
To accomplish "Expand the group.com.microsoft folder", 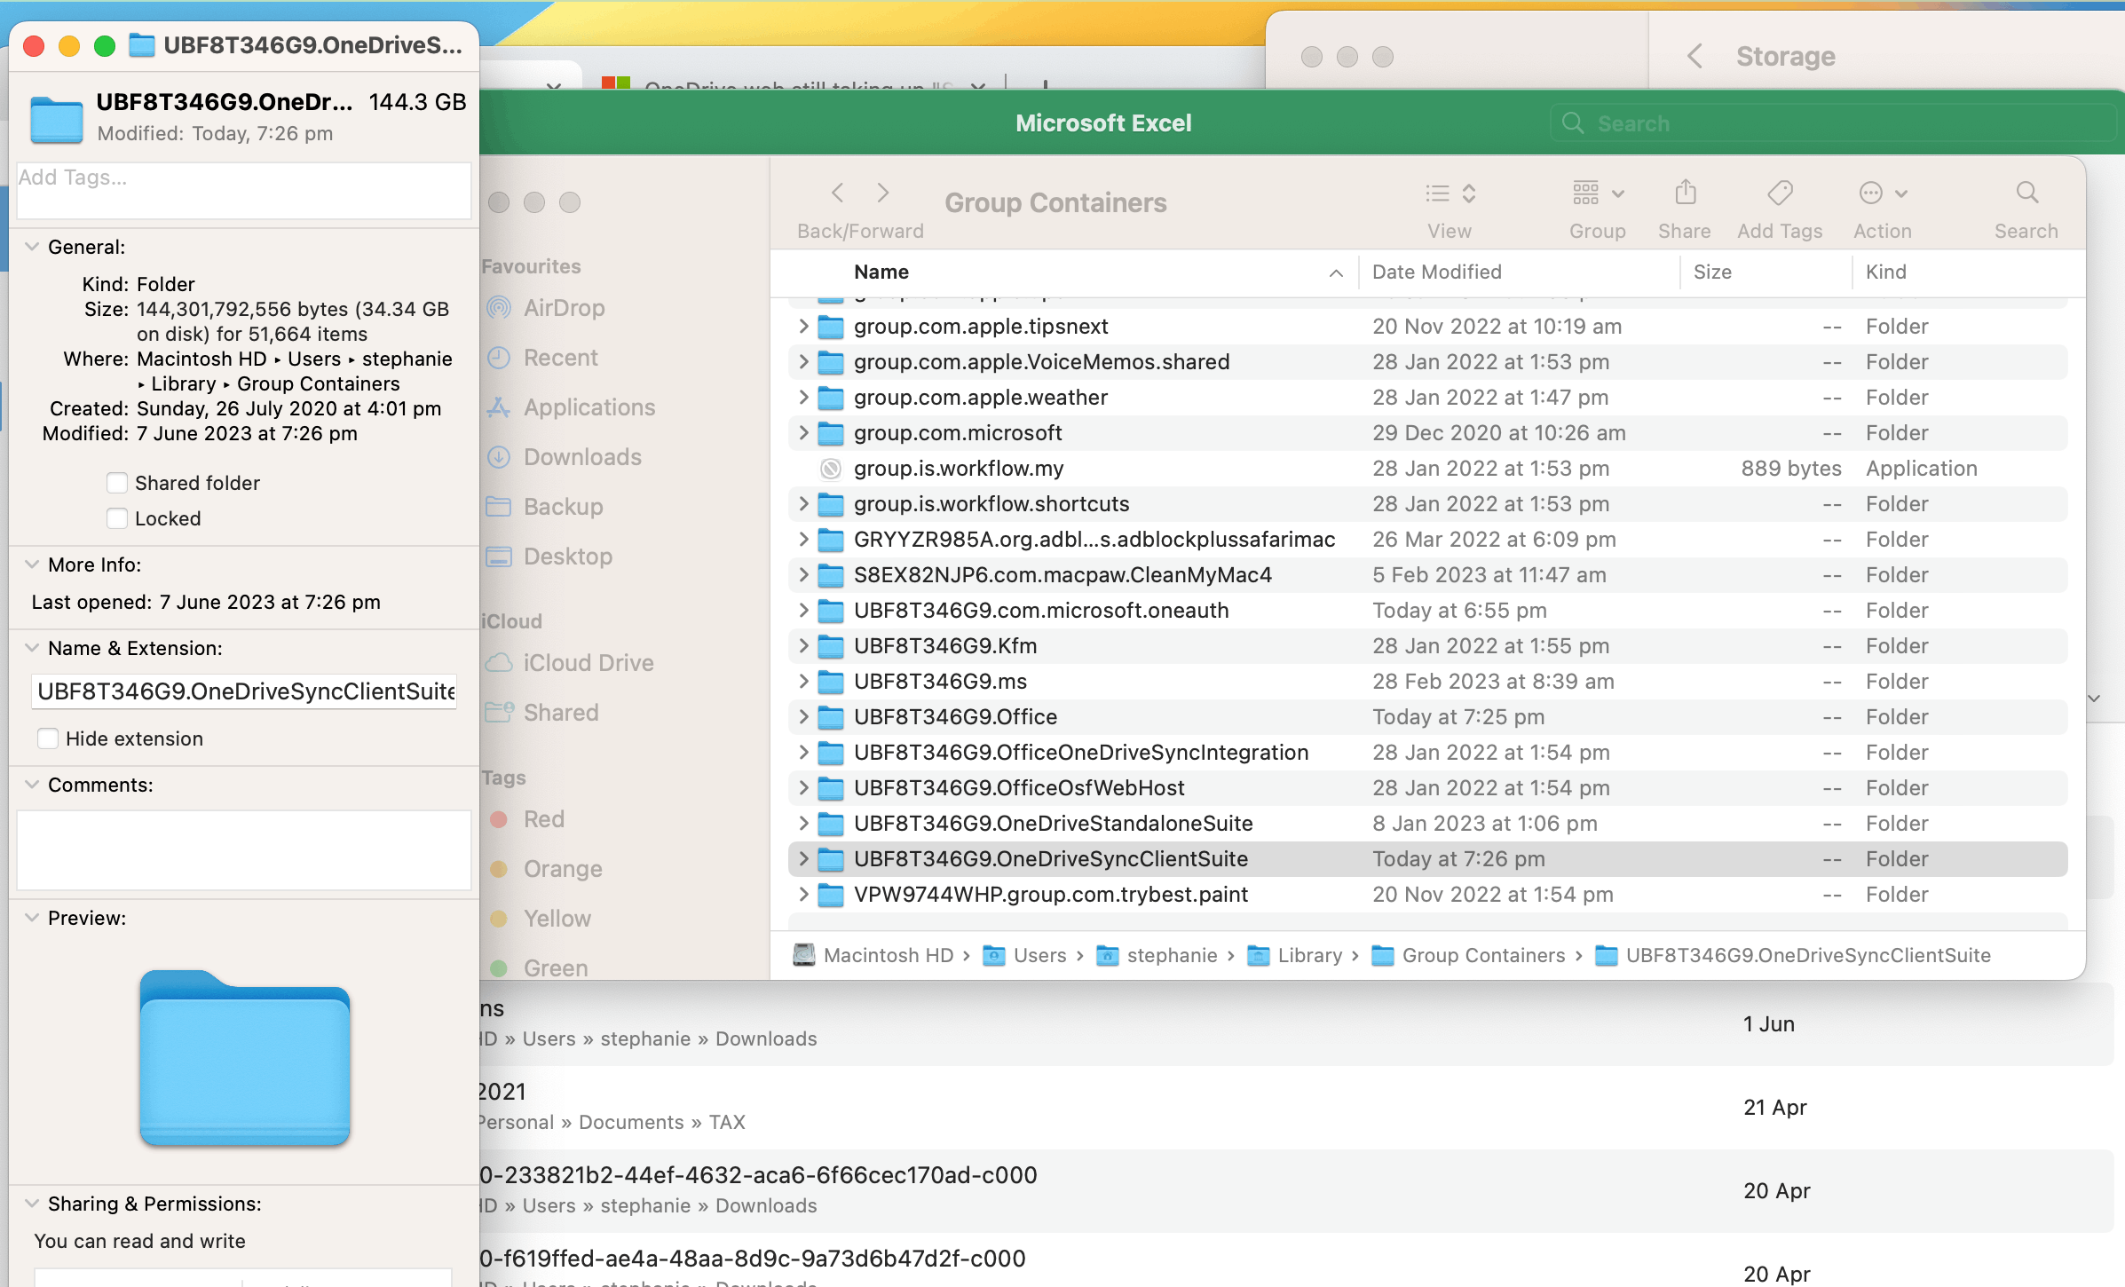I will click(x=803, y=433).
